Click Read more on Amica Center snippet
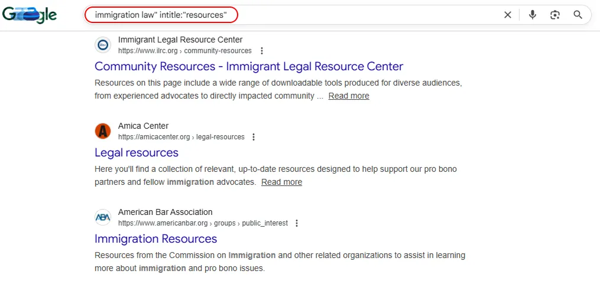The height and width of the screenshot is (284, 600). (x=281, y=182)
